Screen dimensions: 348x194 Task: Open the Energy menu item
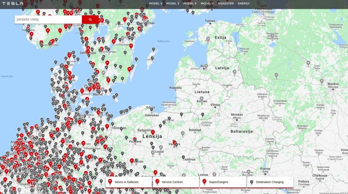(x=244, y=3)
